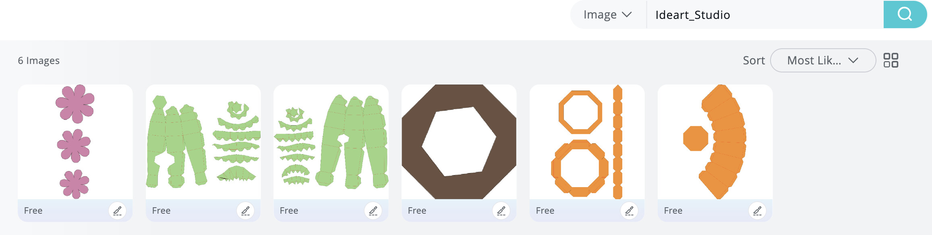932x235 pixels.
Task: Open second green papercraft template thumbnail
Action: 331,142
